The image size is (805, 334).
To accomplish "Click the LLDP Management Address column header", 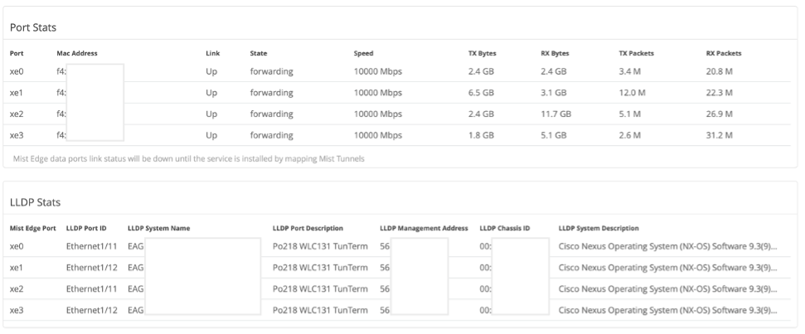I will click(424, 227).
